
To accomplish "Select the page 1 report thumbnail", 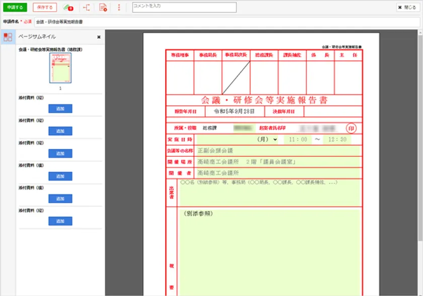I will (x=60, y=68).
